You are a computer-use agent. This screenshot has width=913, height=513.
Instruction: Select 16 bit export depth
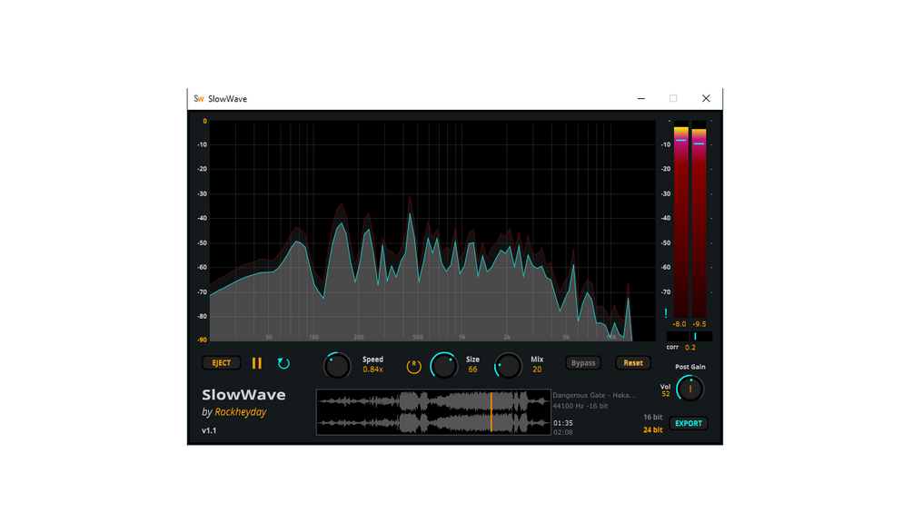pos(652,417)
